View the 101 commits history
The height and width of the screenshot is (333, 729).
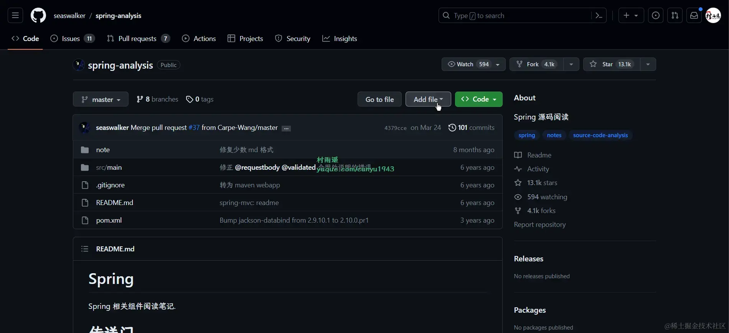coord(471,128)
